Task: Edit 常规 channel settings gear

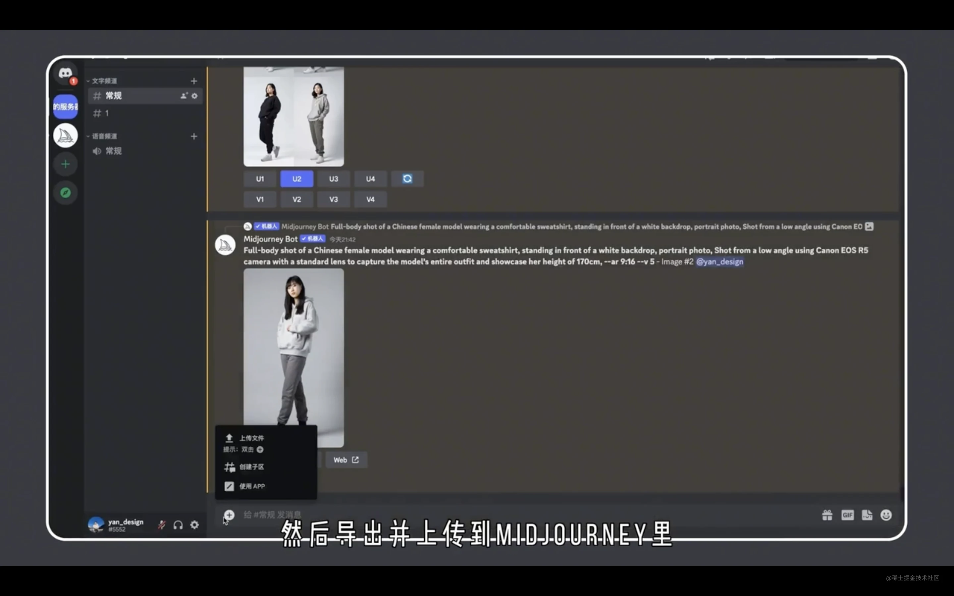Action: coord(194,96)
